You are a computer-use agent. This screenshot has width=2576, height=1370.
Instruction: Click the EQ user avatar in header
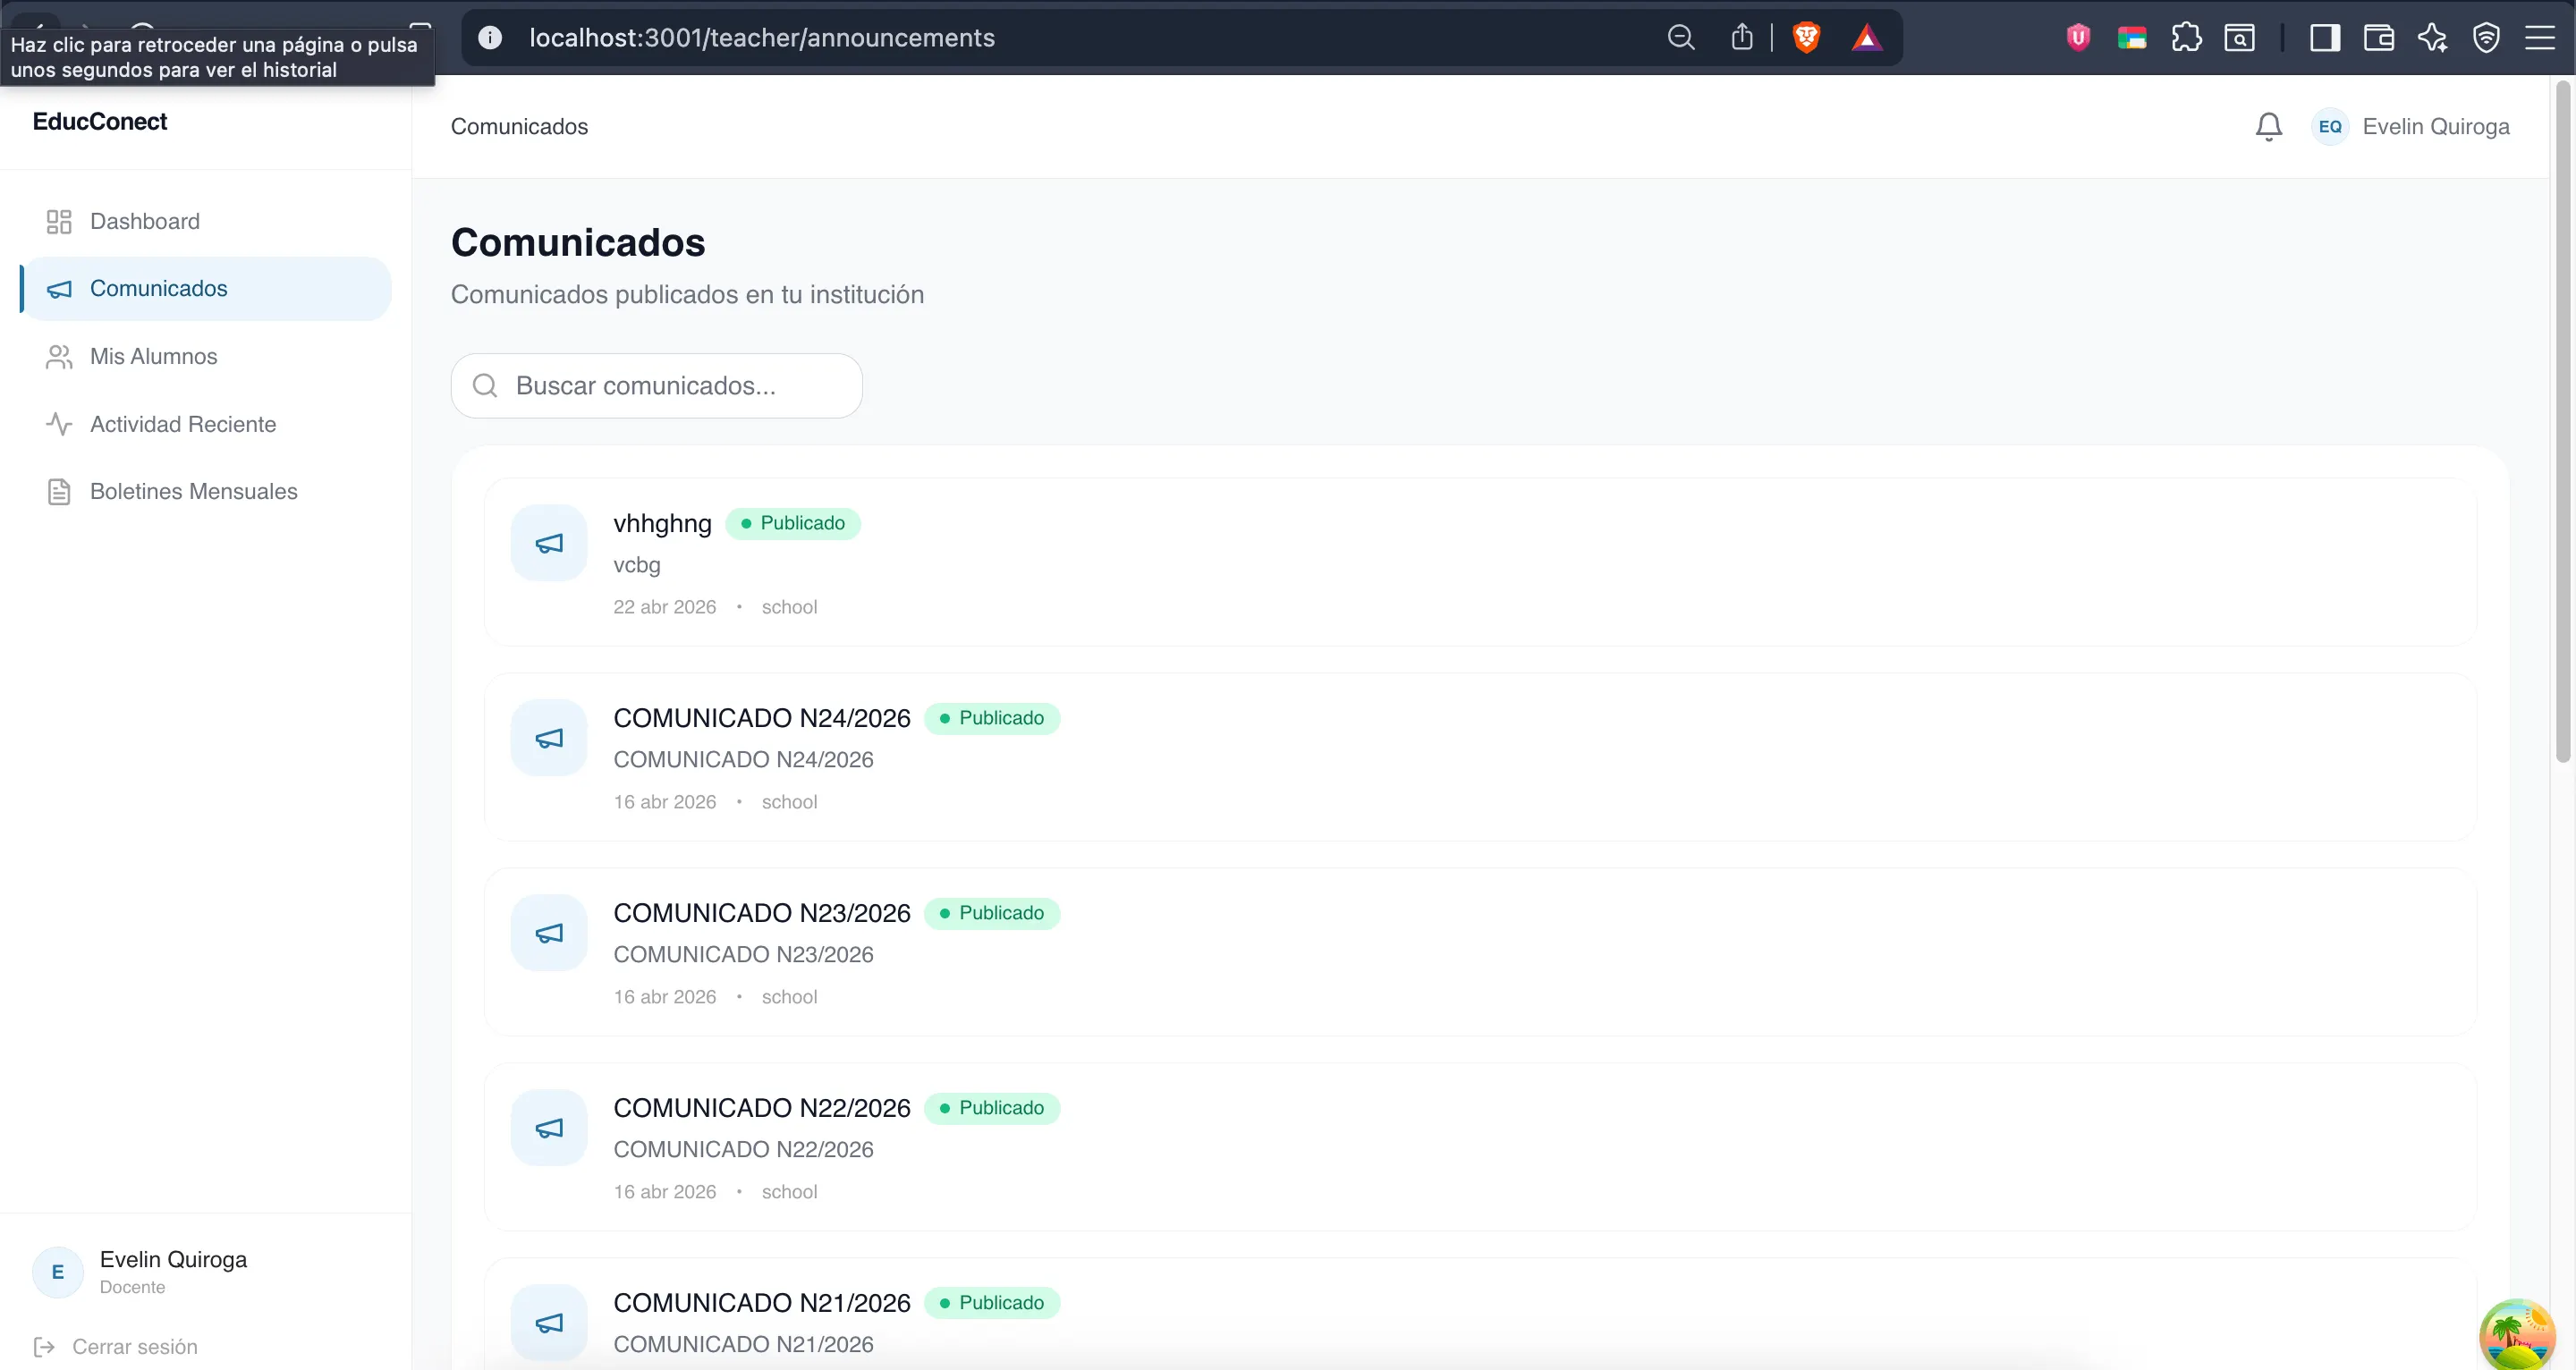point(2329,127)
